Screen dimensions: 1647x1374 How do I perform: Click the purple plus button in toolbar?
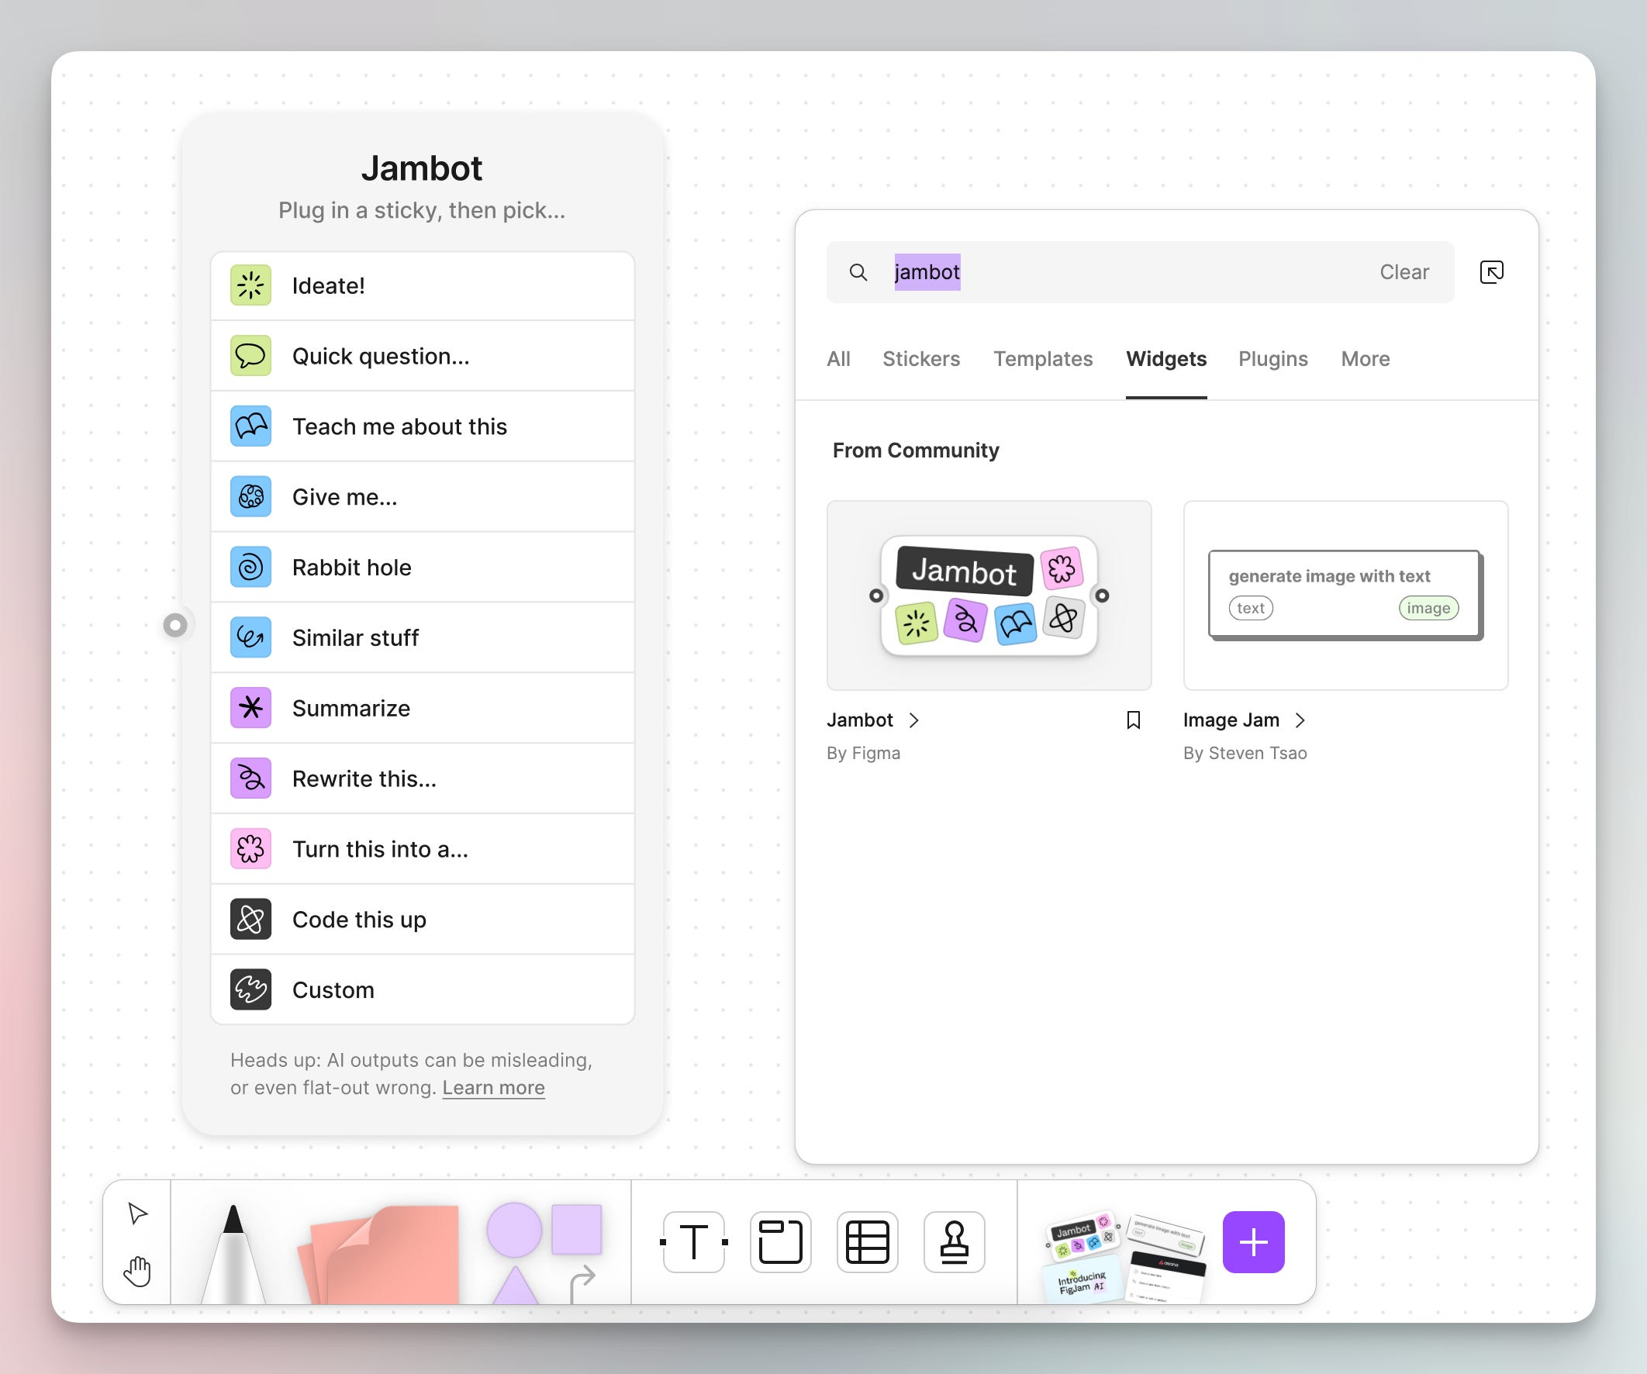[x=1253, y=1241]
